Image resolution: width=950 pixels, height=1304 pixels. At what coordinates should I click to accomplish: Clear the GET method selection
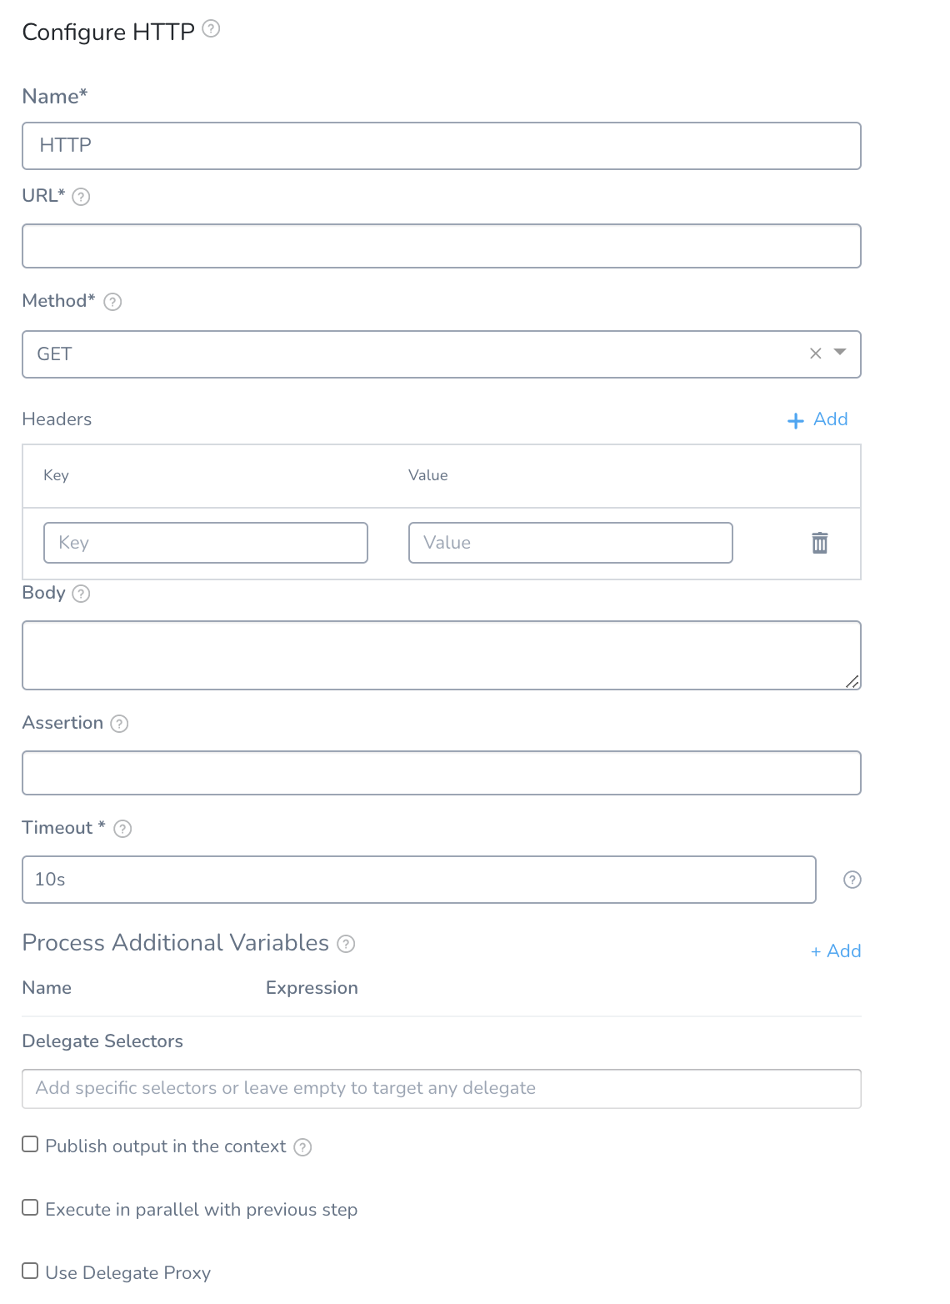(x=816, y=354)
